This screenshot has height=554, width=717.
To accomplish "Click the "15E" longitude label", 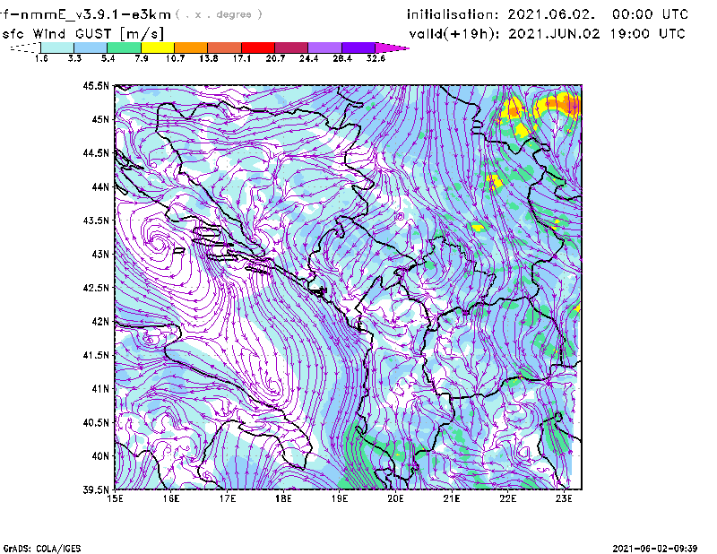I will [115, 498].
